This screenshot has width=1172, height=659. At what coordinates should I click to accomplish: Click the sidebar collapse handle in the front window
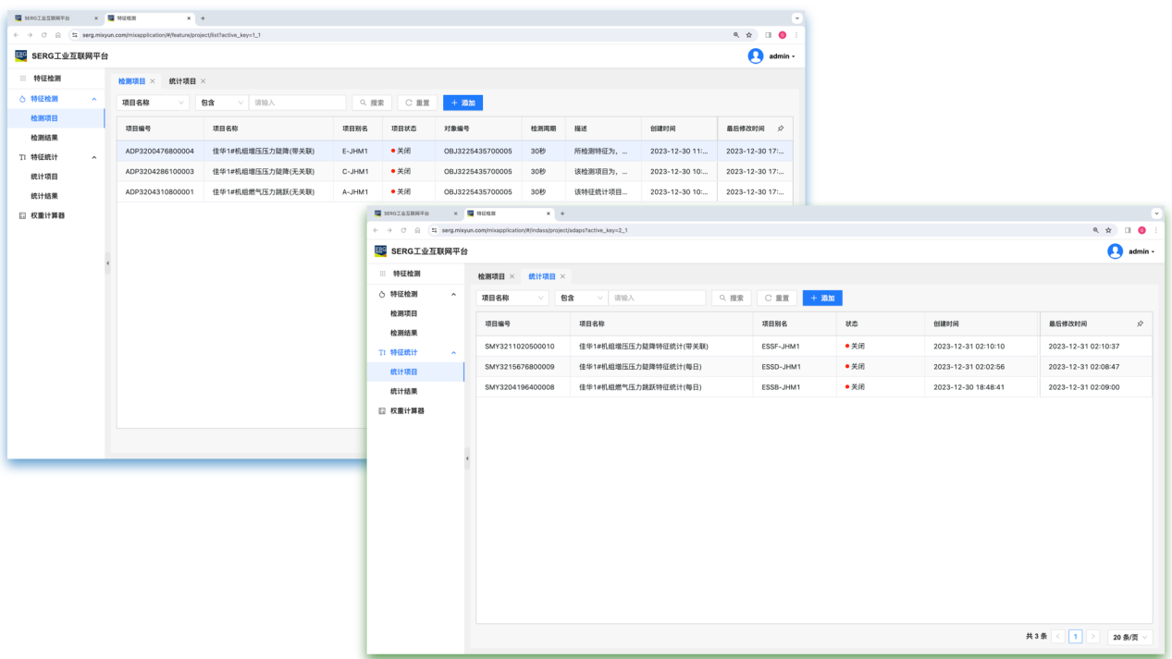tap(467, 458)
